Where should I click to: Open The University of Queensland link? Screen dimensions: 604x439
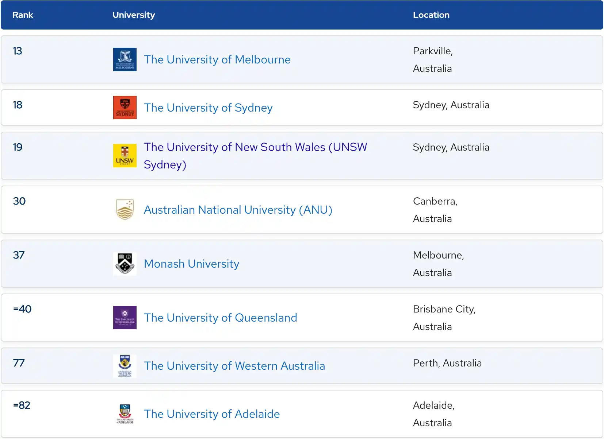(221, 318)
